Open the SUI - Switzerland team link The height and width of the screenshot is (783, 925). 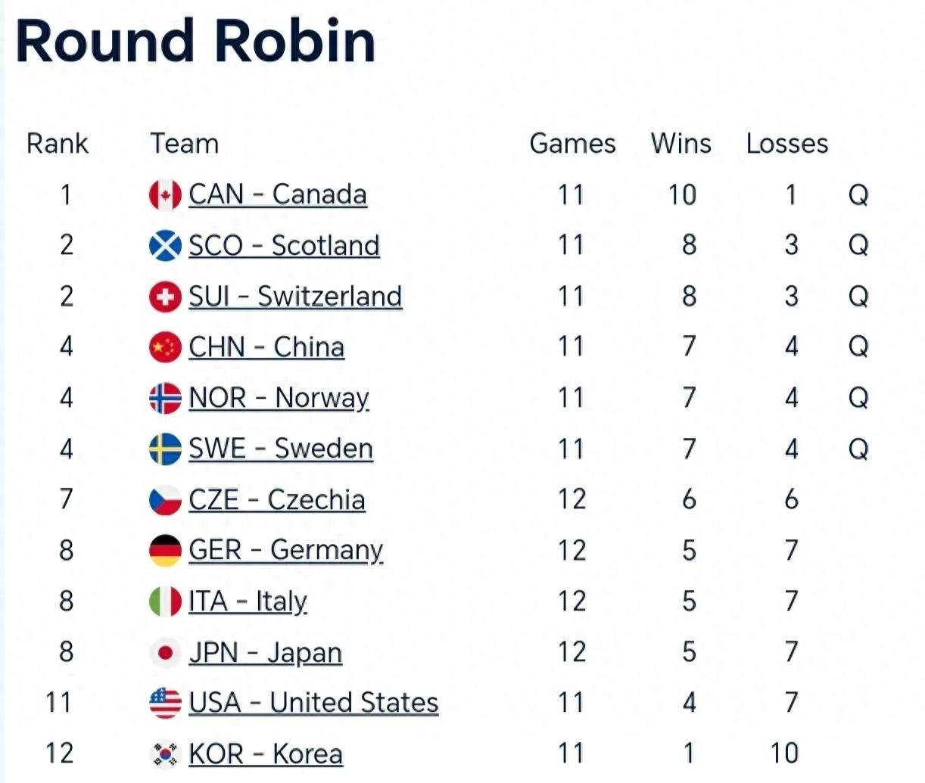point(295,297)
